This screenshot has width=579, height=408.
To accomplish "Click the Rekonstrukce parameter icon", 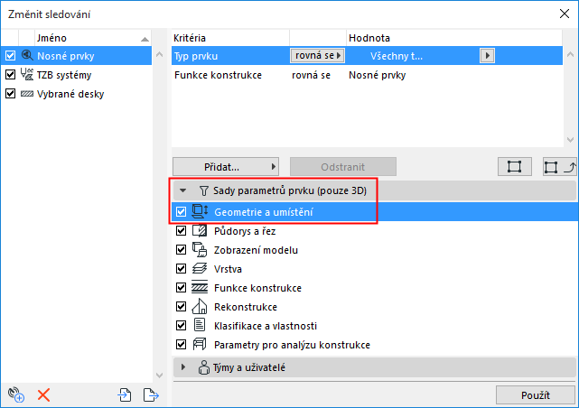I will tap(201, 307).
